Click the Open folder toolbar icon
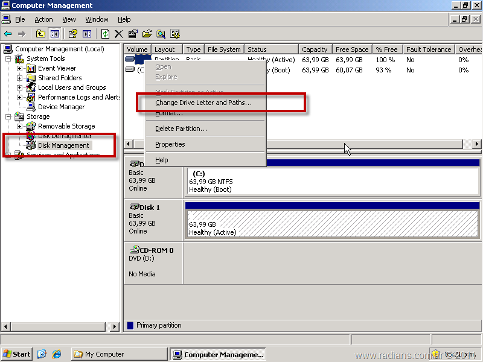 [147, 34]
